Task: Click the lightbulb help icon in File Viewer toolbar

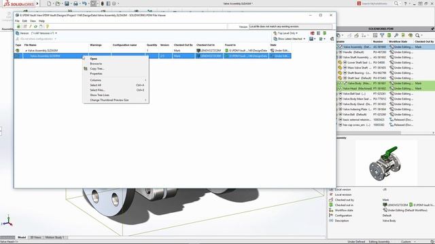Action: 47,26
